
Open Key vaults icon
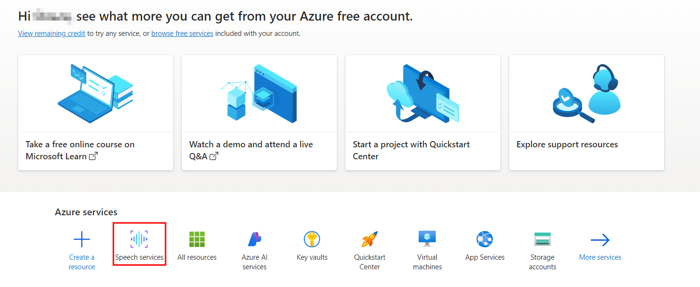312,239
